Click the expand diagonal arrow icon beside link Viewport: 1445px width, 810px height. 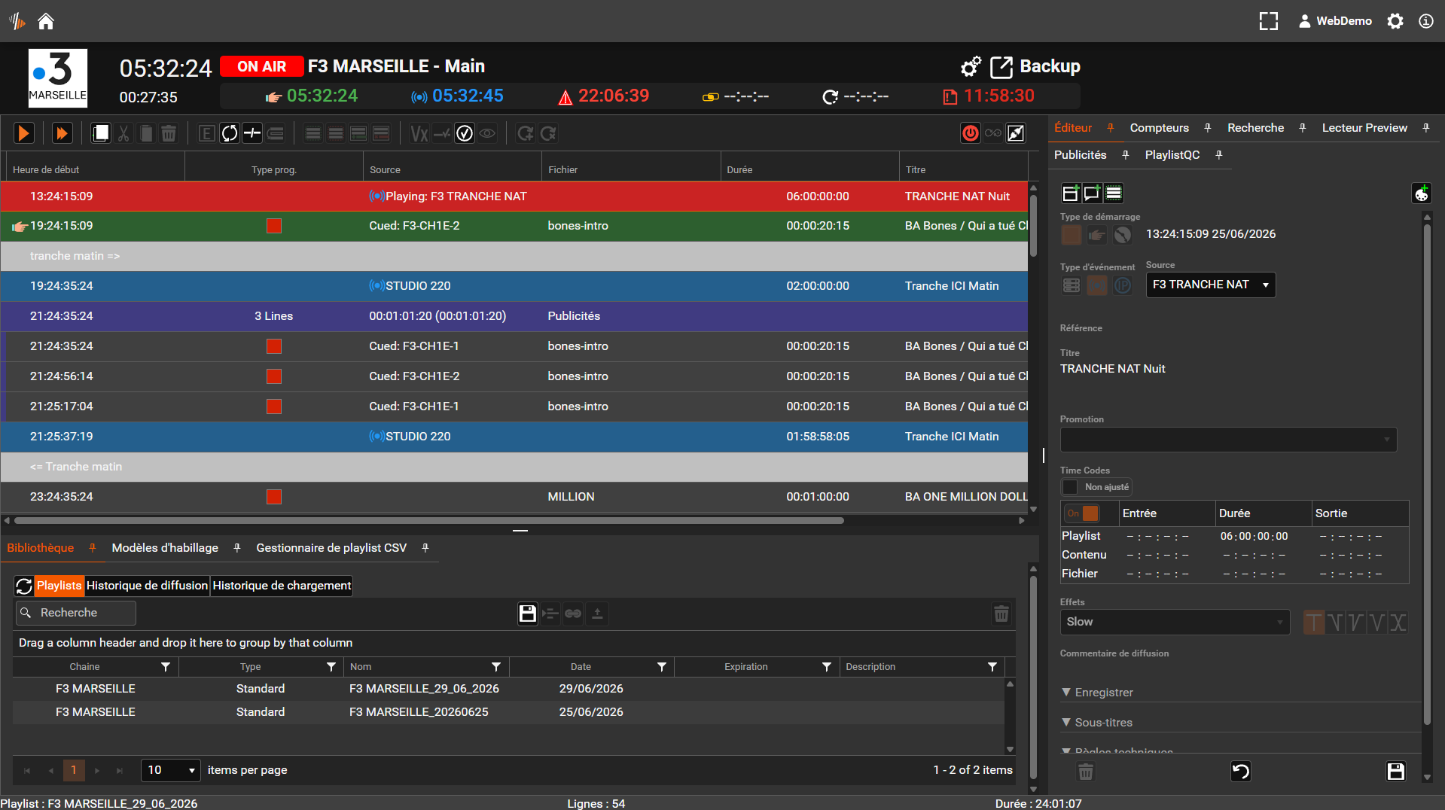[1016, 133]
